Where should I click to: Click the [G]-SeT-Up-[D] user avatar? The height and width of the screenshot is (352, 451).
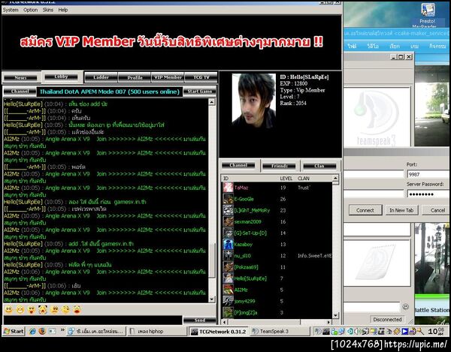(x=228, y=233)
